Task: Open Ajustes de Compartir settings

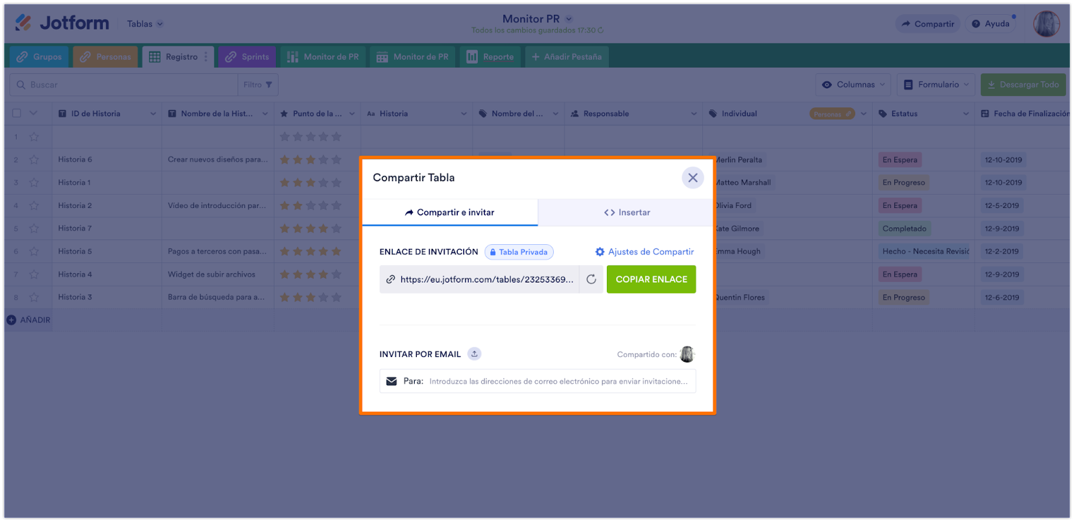Action: (x=644, y=252)
